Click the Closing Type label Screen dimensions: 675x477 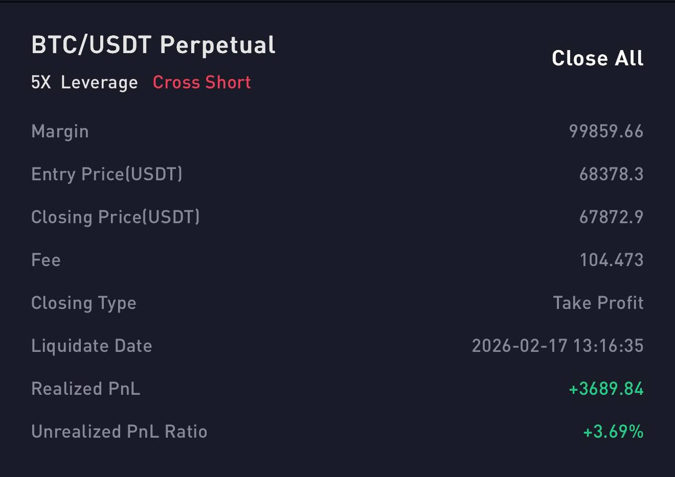click(84, 303)
